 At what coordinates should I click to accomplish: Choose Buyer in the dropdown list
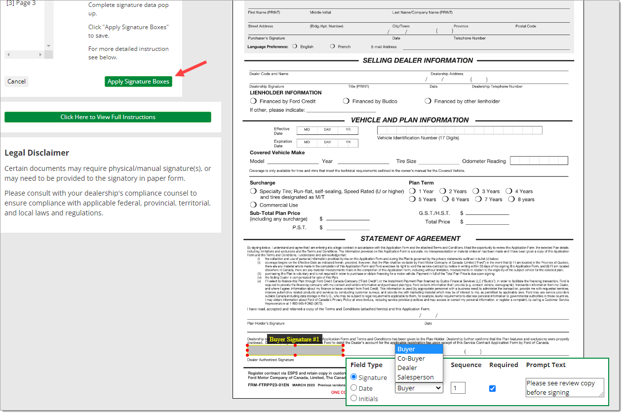coord(419,349)
